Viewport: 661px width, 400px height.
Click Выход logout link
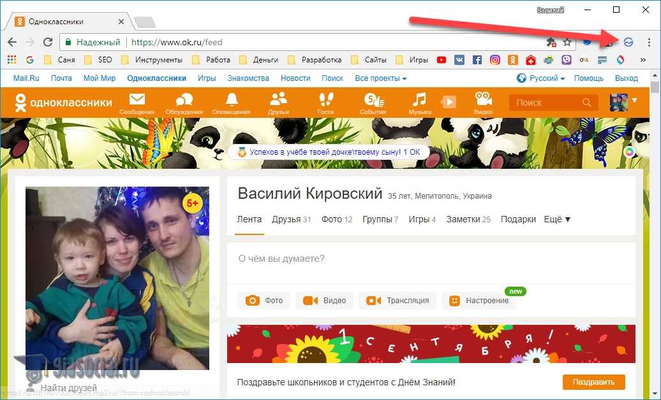click(x=626, y=78)
